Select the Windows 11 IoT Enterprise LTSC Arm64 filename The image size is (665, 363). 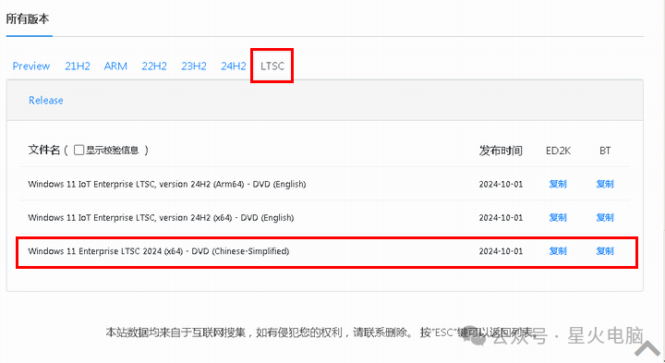tap(166, 184)
